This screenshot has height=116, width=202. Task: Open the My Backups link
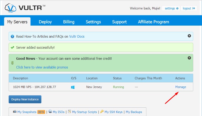pyautogui.click(x=134, y=112)
